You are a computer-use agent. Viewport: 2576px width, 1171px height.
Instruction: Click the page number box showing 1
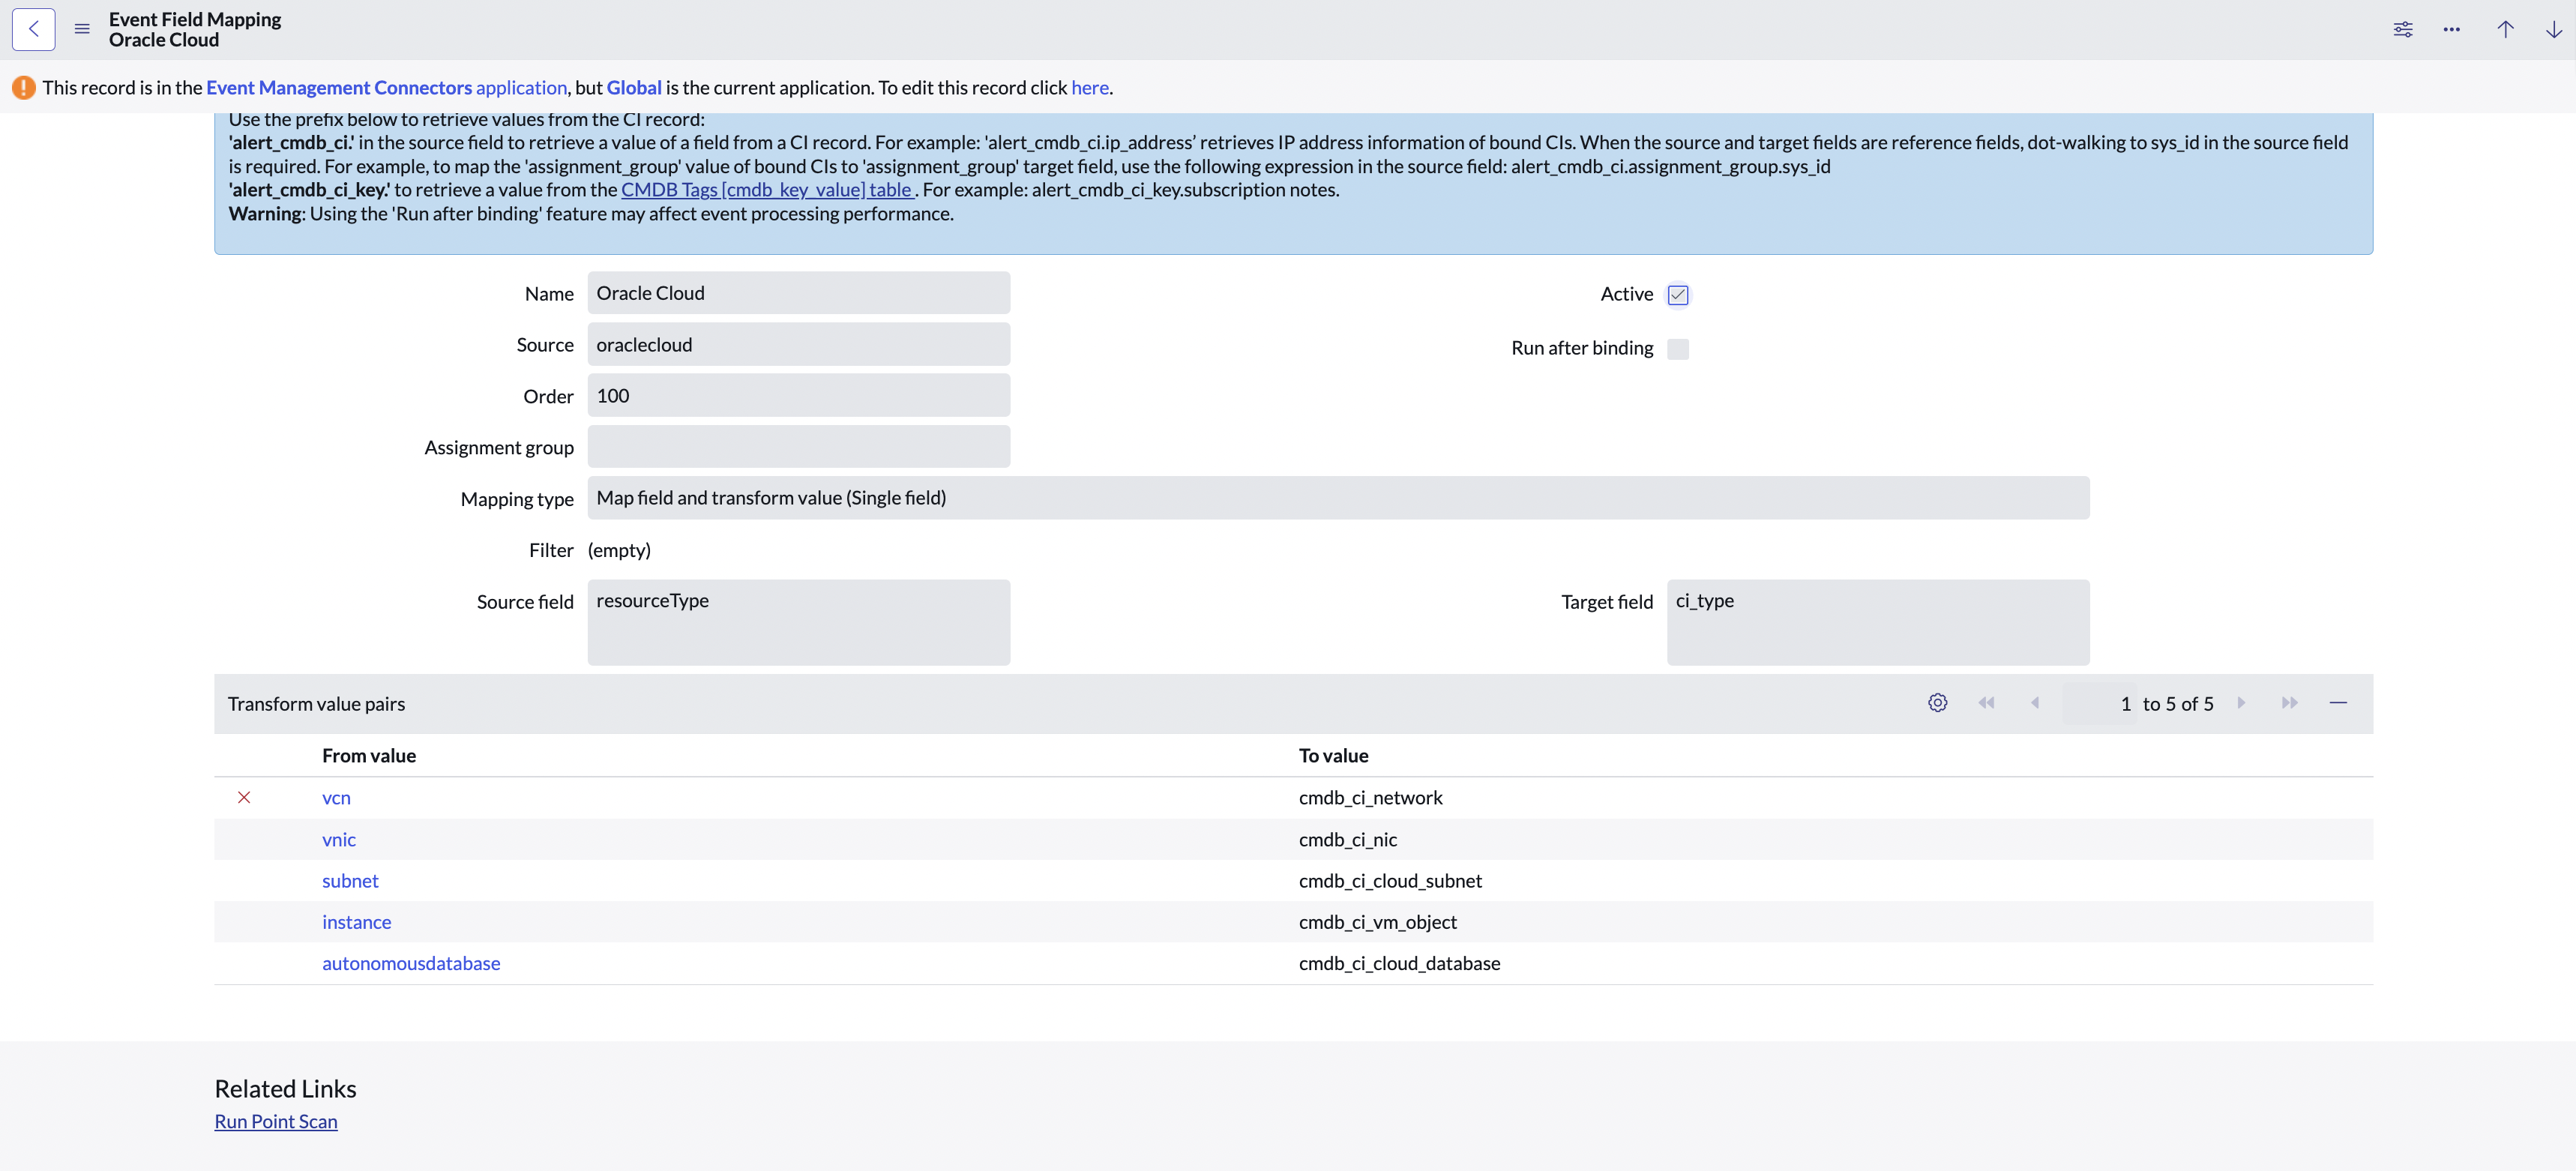click(x=2099, y=704)
